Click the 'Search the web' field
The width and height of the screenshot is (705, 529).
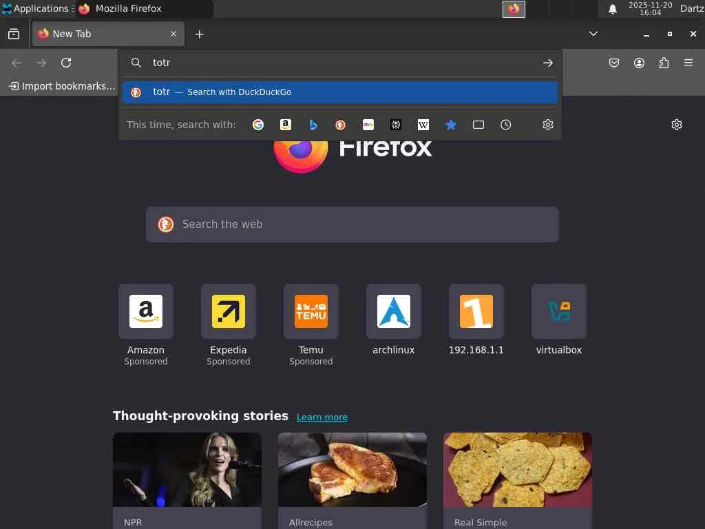point(352,225)
